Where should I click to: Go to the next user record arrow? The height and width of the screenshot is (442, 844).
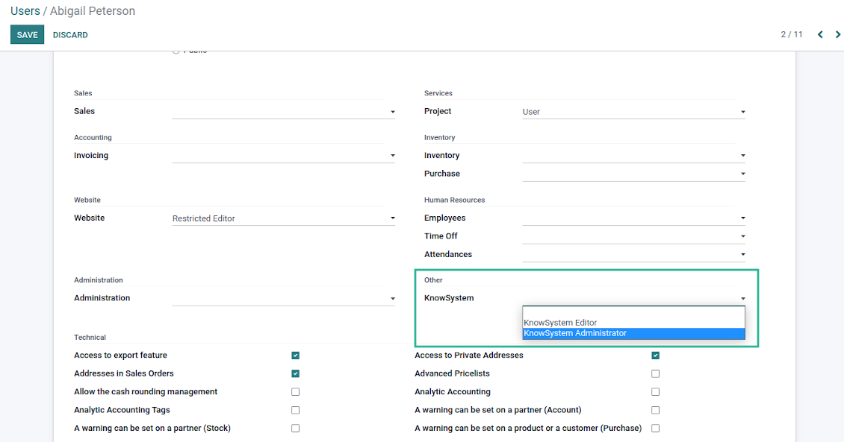[x=837, y=34]
